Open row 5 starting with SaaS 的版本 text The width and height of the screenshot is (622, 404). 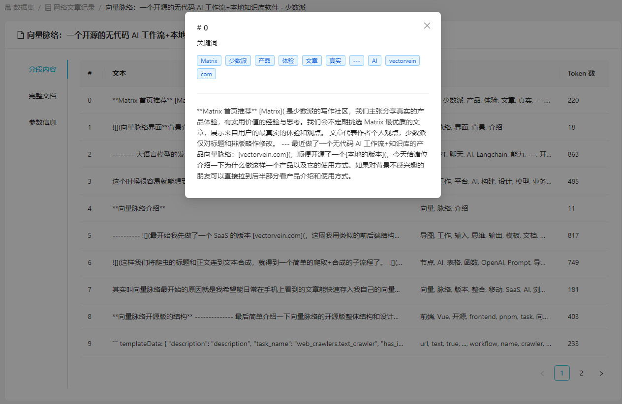pyautogui.click(x=344, y=235)
